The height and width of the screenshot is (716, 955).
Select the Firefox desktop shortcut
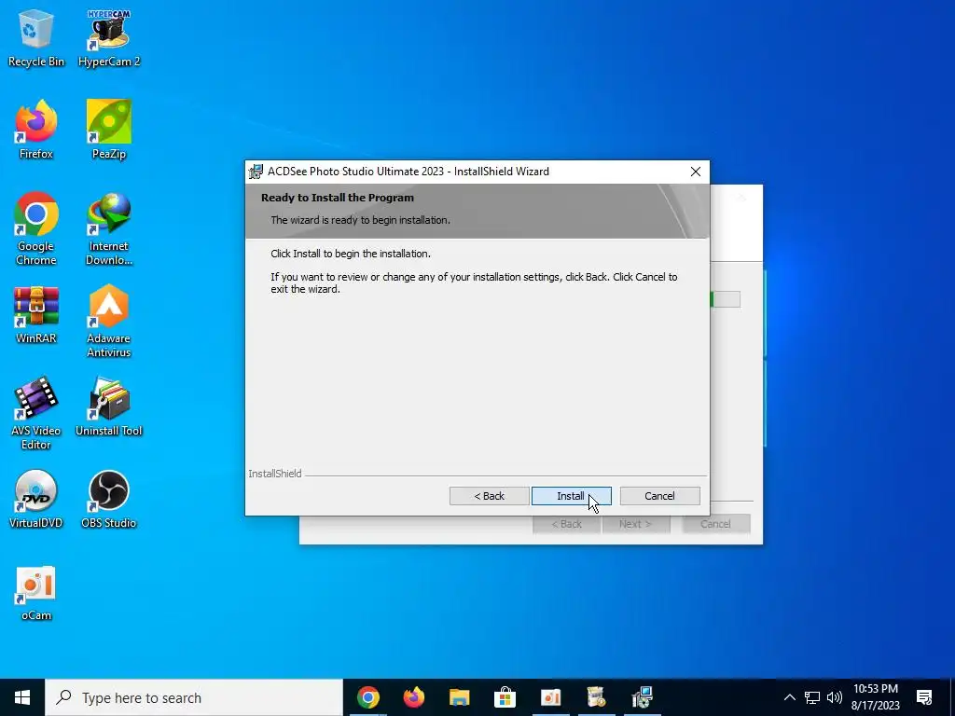(36, 131)
